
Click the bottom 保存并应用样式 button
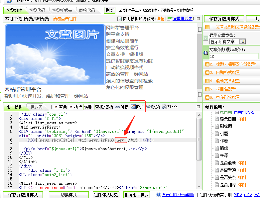[x=23, y=195]
